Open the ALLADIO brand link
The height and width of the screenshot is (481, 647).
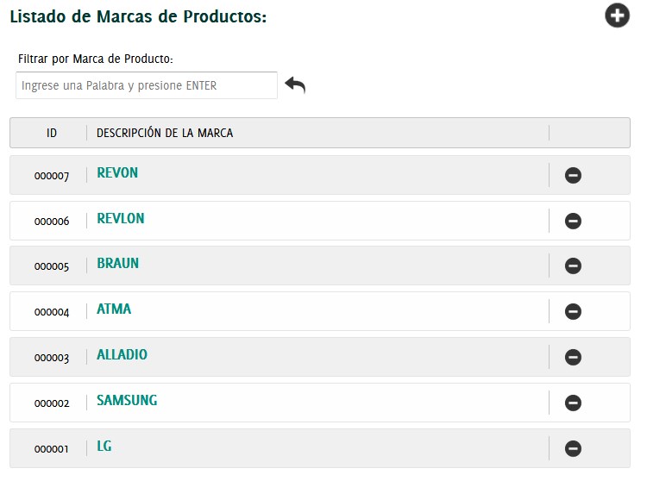pos(122,355)
